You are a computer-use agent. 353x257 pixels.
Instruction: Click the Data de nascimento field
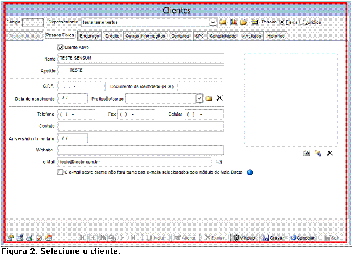[73, 98]
